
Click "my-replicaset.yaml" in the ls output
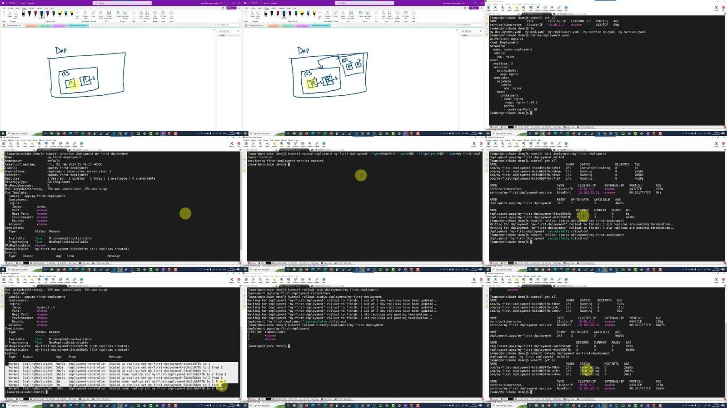563,32
